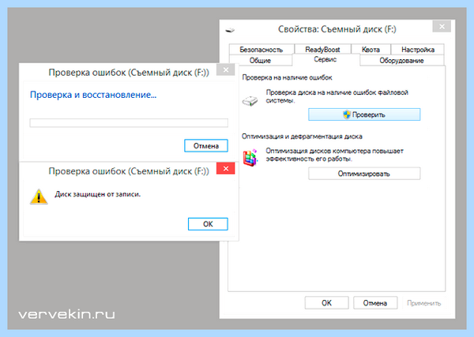Viewport: 474px width, 337px height.
Task: Click the label Проверка на наличие ошибок
Action: [x=288, y=77]
